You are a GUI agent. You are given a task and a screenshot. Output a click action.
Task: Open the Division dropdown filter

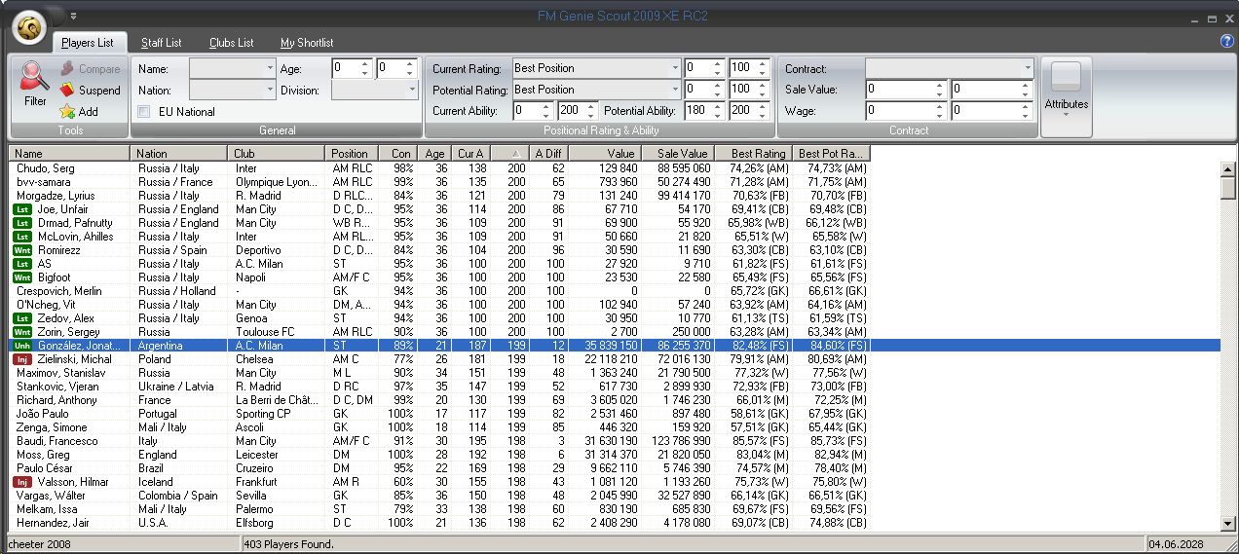pyautogui.click(x=411, y=90)
